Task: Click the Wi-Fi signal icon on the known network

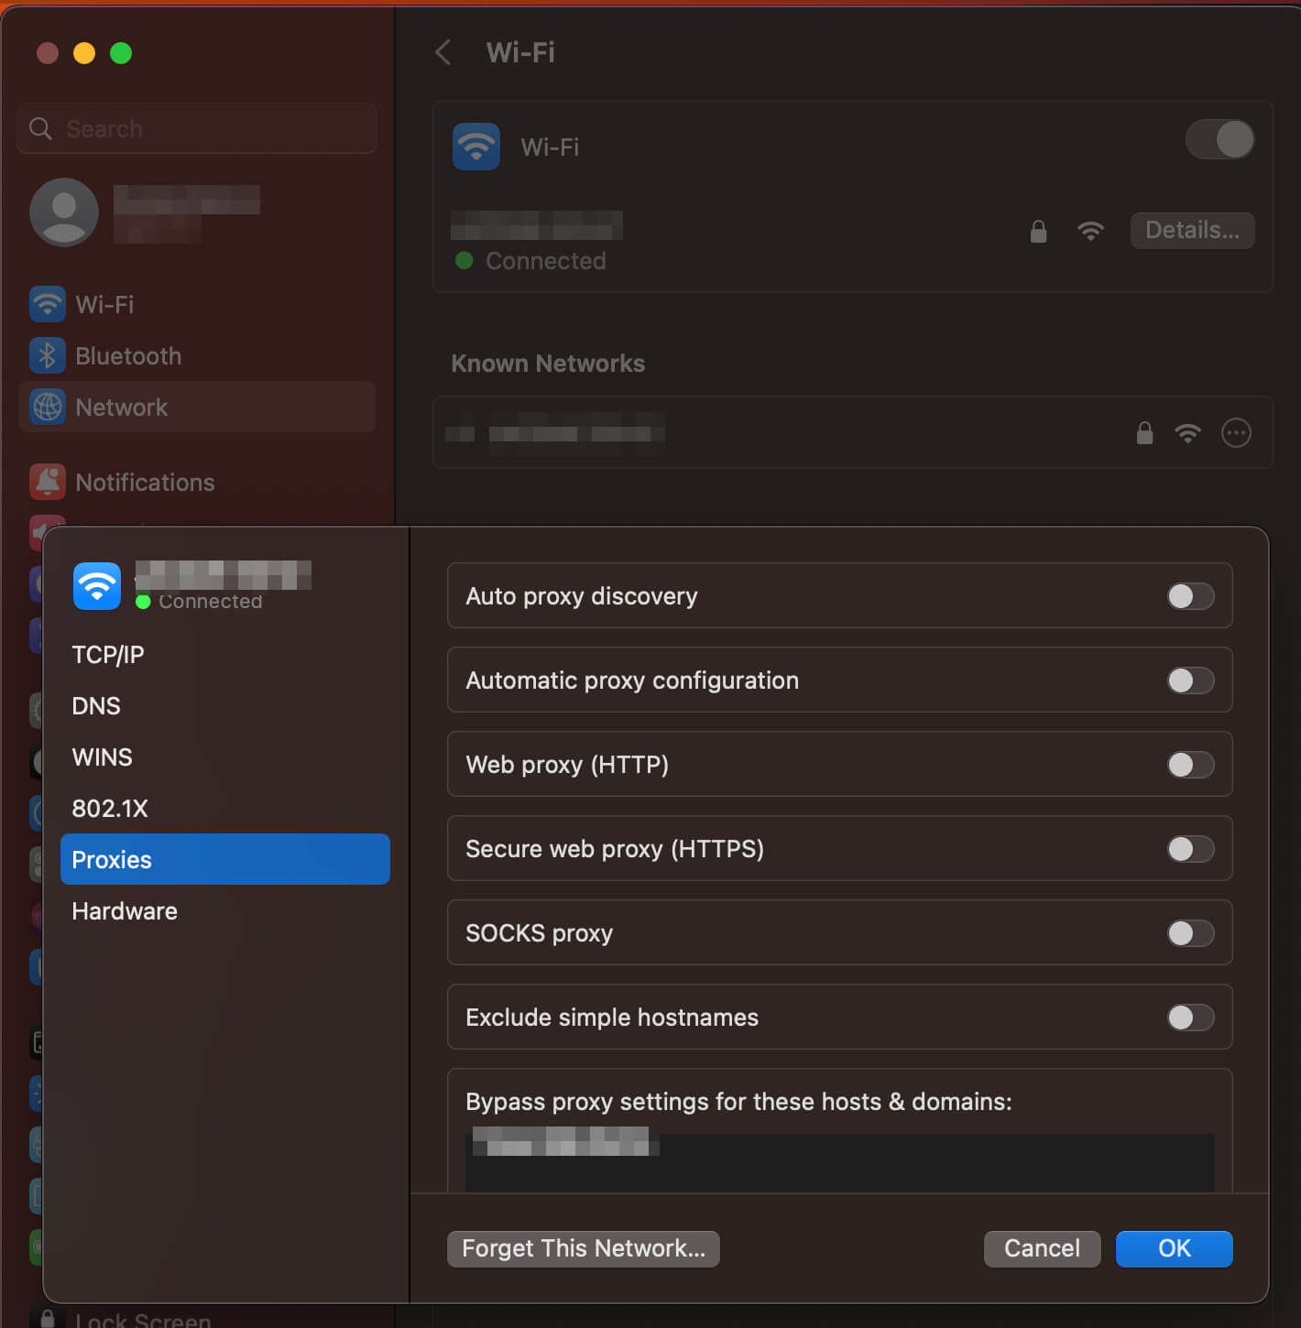Action: click(x=1188, y=433)
